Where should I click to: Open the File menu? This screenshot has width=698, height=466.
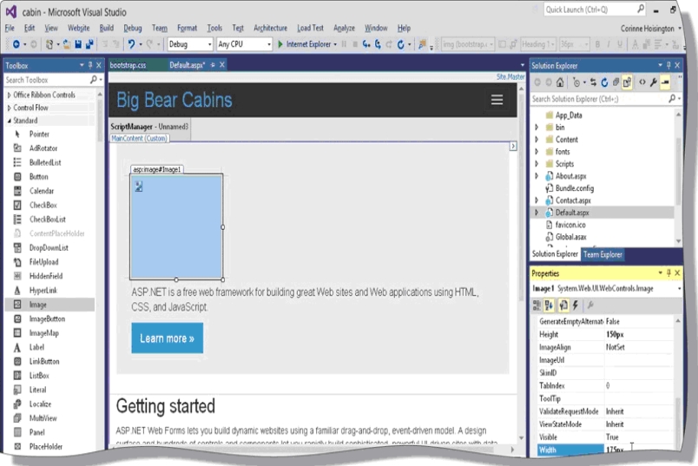10,28
